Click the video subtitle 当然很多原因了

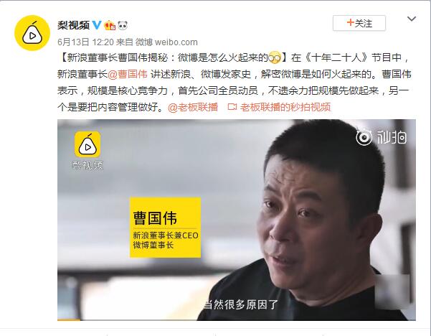(x=240, y=304)
